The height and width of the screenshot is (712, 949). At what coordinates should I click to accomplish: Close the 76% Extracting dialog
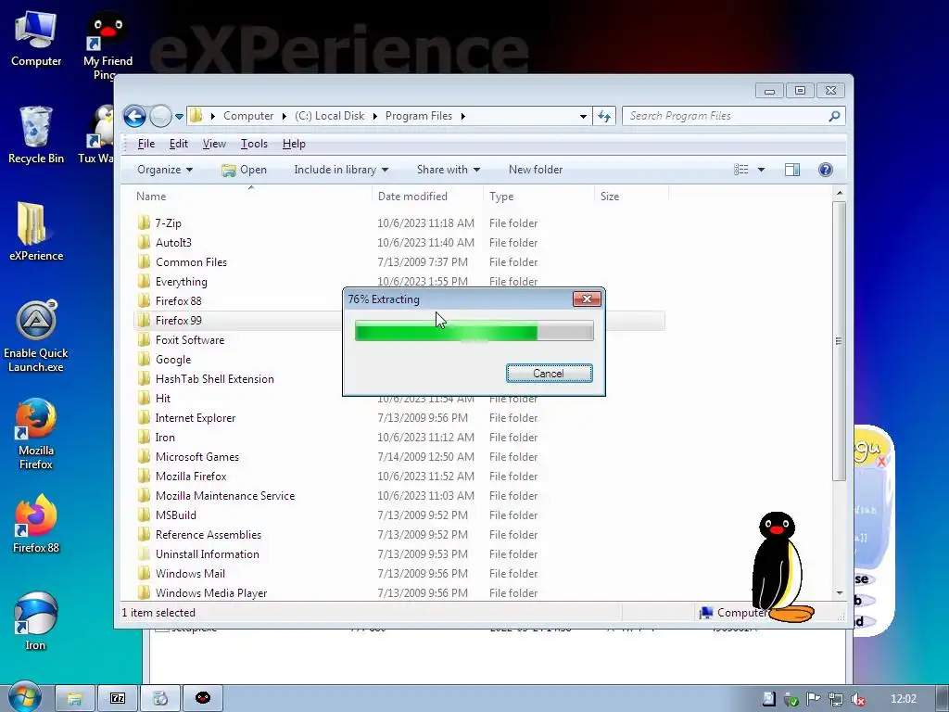click(x=587, y=299)
